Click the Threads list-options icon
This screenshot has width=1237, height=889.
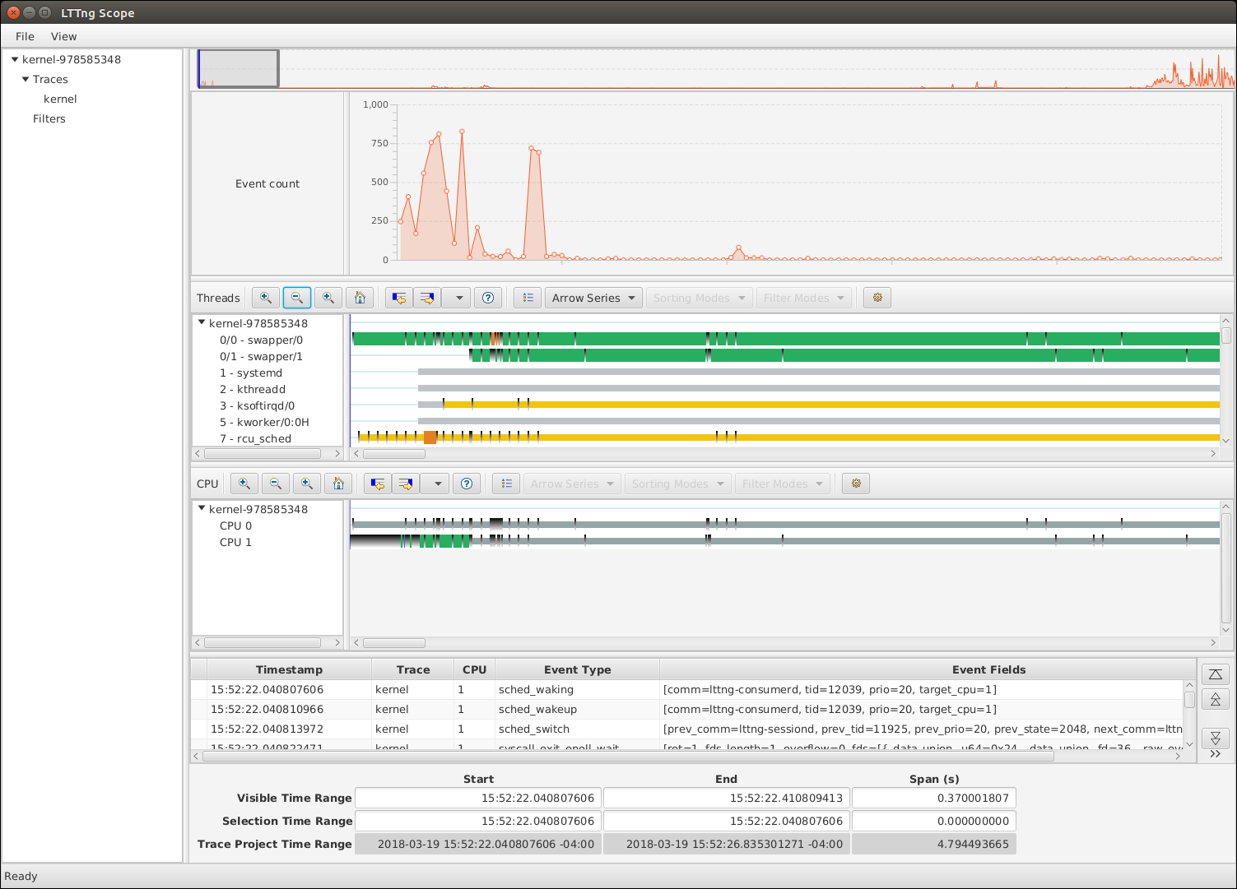528,298
